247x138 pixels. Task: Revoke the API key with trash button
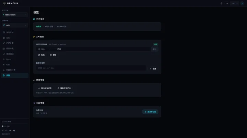pyautogui.click(x=53, y=55)
